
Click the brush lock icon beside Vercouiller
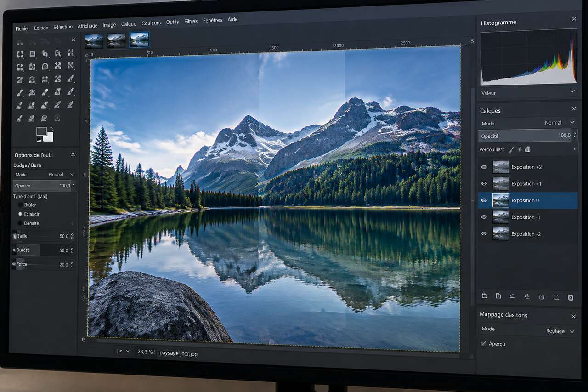coord(512,149)
